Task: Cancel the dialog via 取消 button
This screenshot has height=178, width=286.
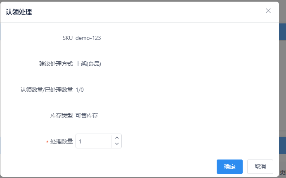Action: 260,166
